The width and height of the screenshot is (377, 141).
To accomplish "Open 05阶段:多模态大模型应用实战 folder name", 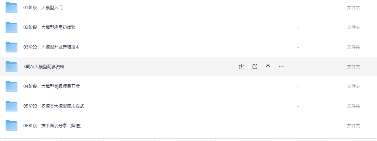I will (54, 106).
